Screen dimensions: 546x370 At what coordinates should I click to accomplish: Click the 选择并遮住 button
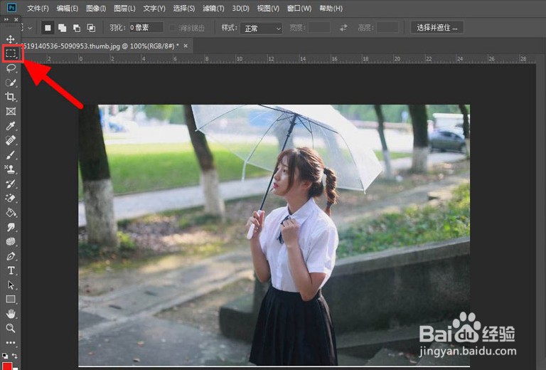tap(437, 28)
